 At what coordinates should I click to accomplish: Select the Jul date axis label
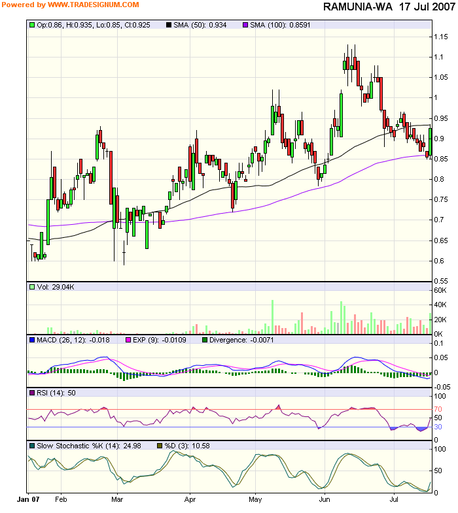tap(394, 499)
